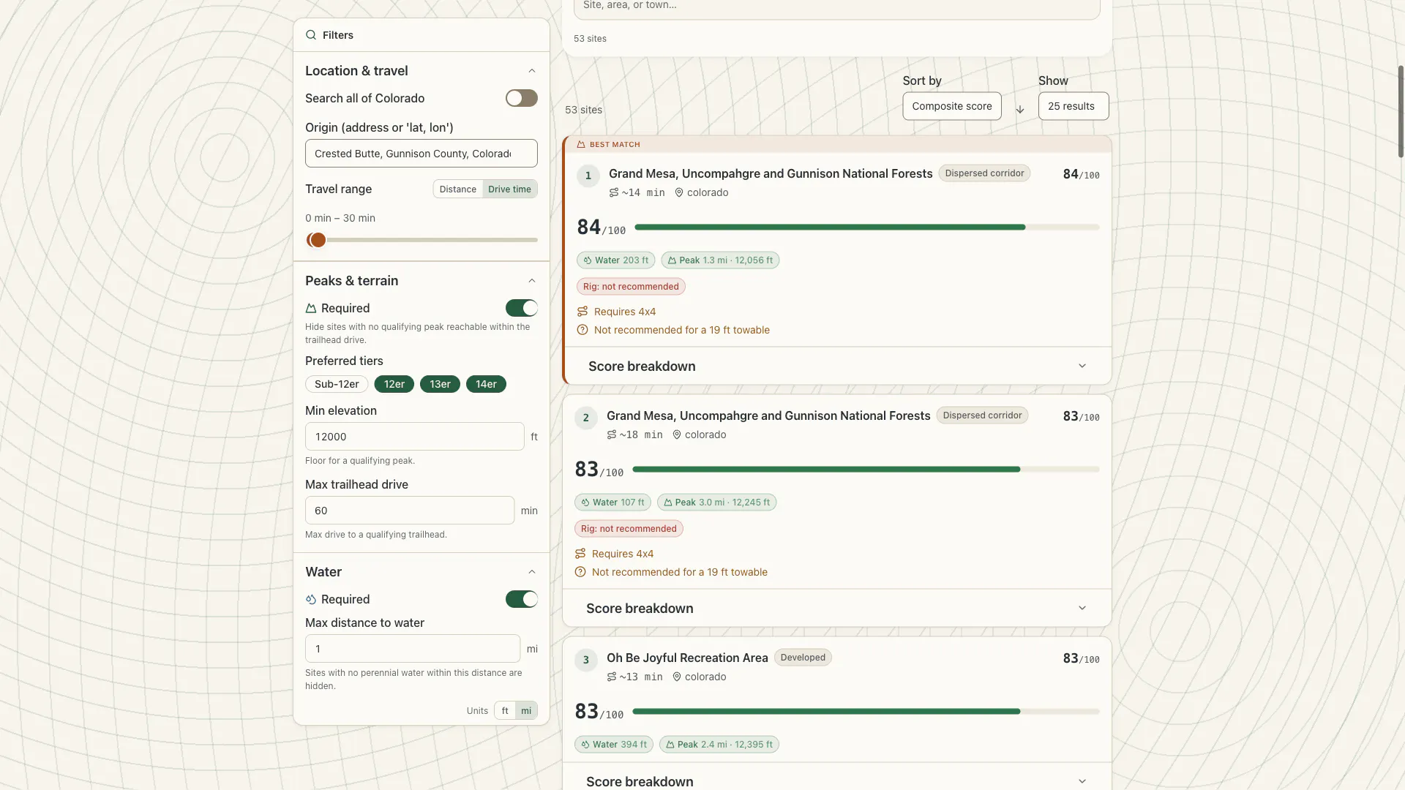Select the Distance travel range tab
The image size is (1405, 790).
coord(458,189)
